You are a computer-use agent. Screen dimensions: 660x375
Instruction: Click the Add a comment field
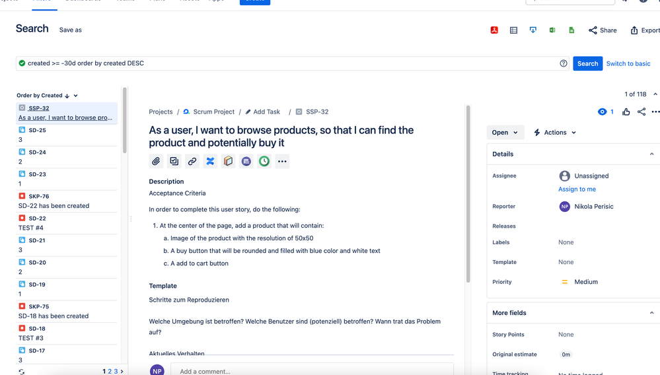312,369
